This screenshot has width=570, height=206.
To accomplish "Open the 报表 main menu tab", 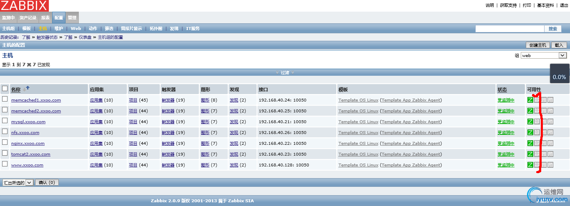I will point(45,18).
